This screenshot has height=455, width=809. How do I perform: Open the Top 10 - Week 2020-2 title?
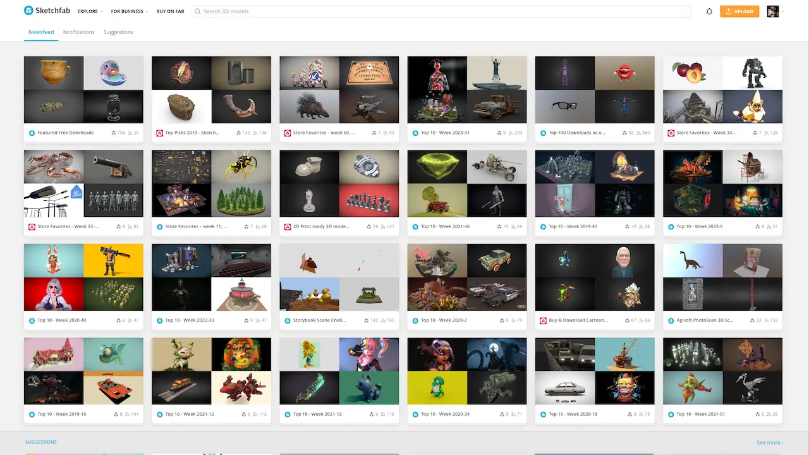pyautogui.click(x=444, y=320)
